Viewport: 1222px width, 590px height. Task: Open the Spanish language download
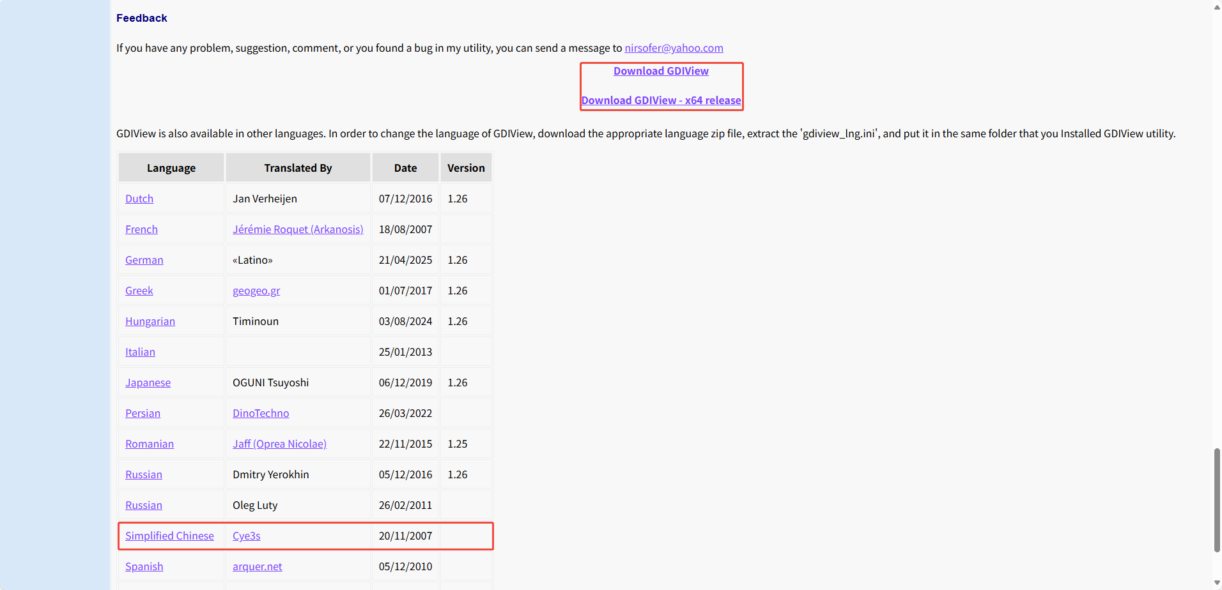[144, 566]
